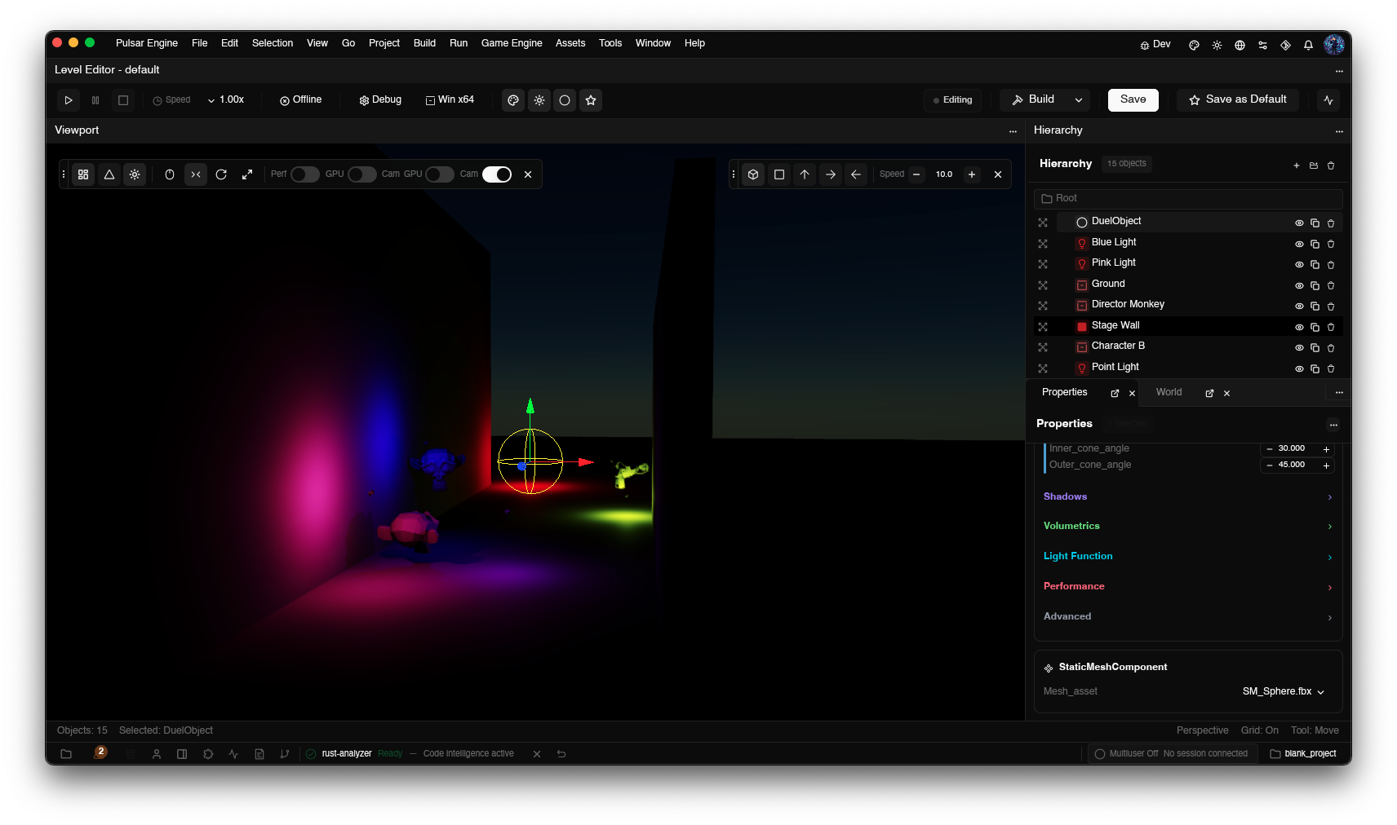Toggle the Cam GPU switch

tap(439, 174)
